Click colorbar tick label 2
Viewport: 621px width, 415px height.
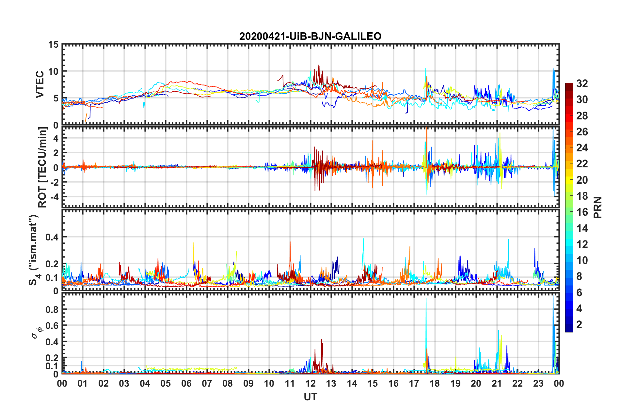[579, 324]
